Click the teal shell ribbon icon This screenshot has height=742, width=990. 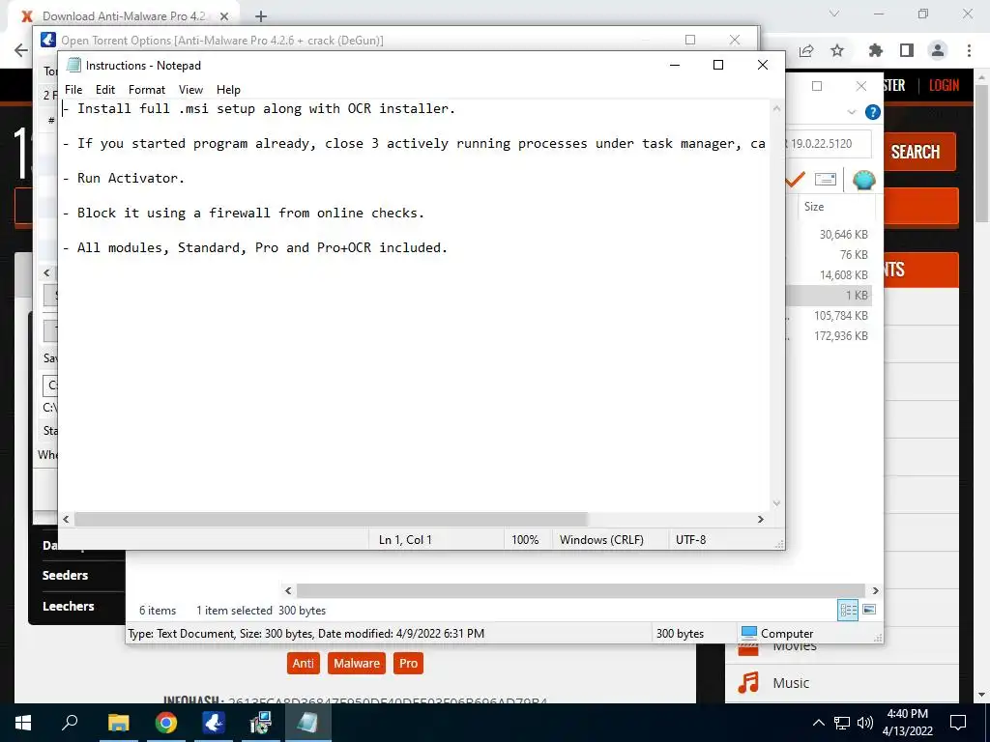863,180
